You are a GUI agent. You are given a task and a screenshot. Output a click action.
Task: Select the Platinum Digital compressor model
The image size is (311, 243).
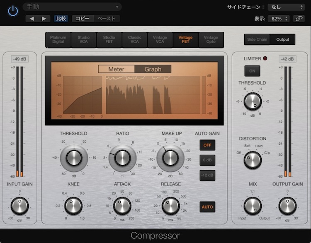[x=58, y=40]
